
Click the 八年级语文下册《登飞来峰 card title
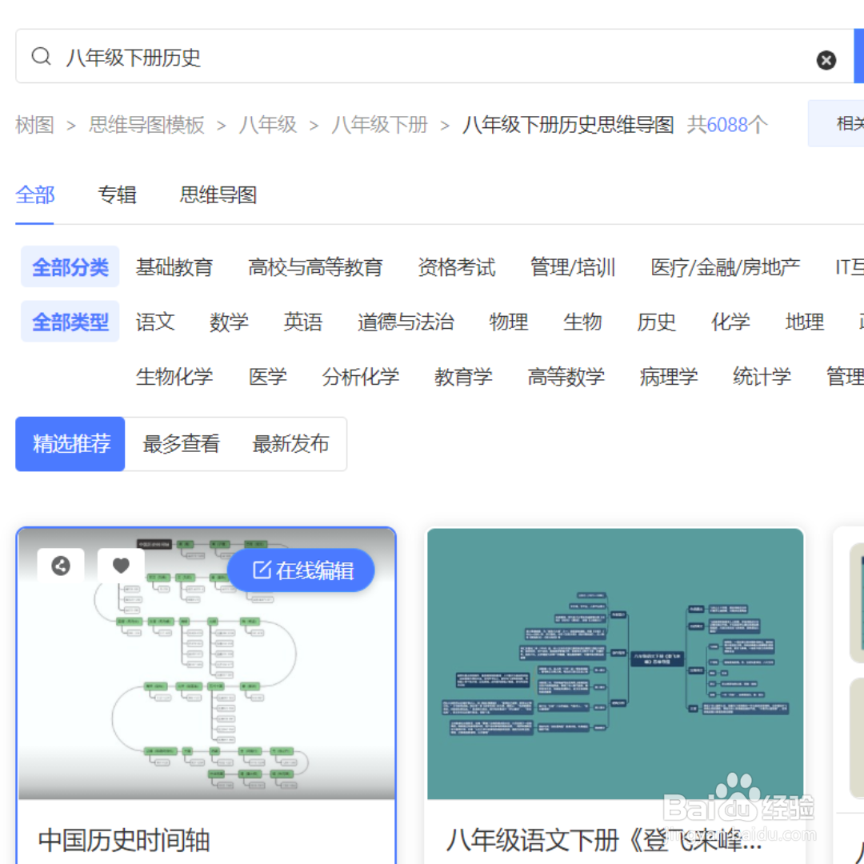click(x=604, y=841)
